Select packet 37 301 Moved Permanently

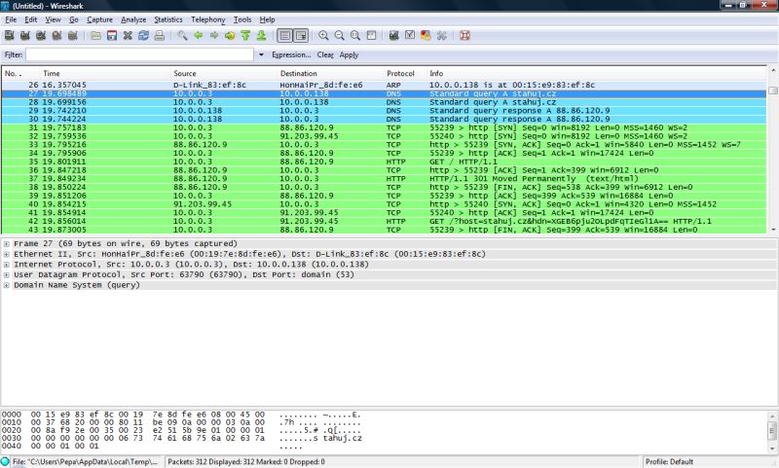point(384,179)
